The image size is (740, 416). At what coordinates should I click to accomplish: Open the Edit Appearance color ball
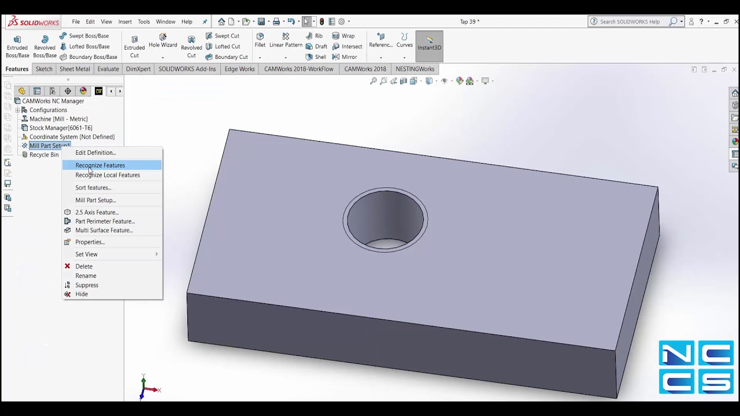click(x=460, y=81)
